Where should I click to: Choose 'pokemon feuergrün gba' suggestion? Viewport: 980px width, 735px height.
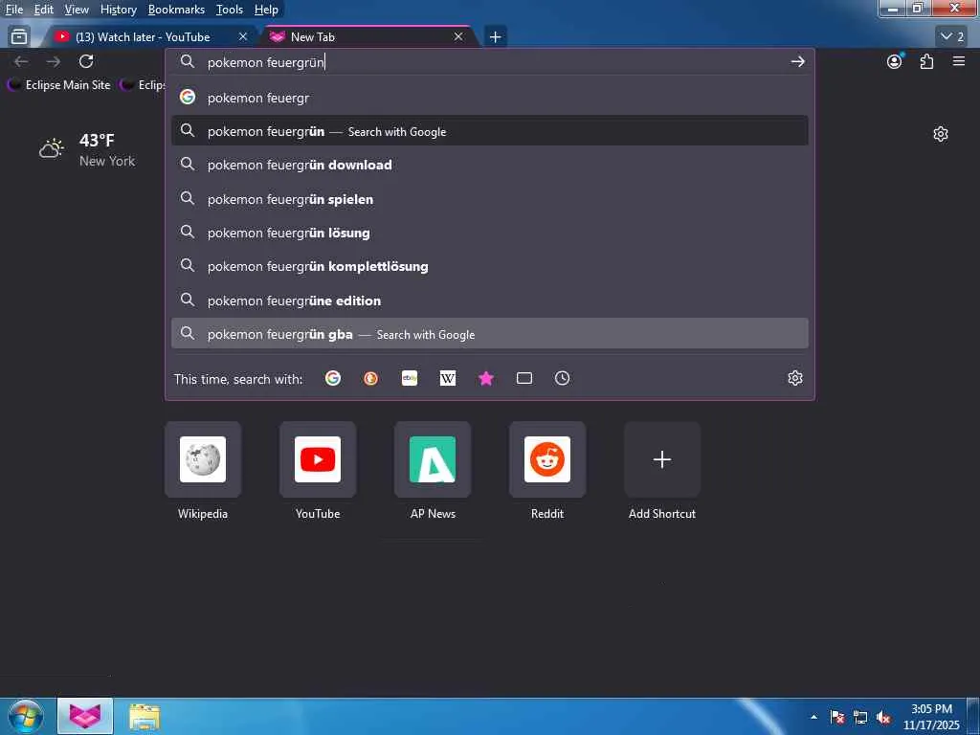(489, 334)
